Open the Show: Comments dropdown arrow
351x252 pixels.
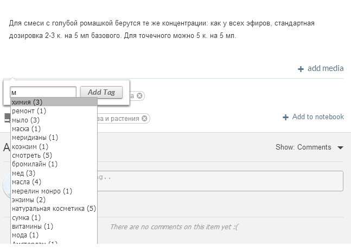coord(340,147)
